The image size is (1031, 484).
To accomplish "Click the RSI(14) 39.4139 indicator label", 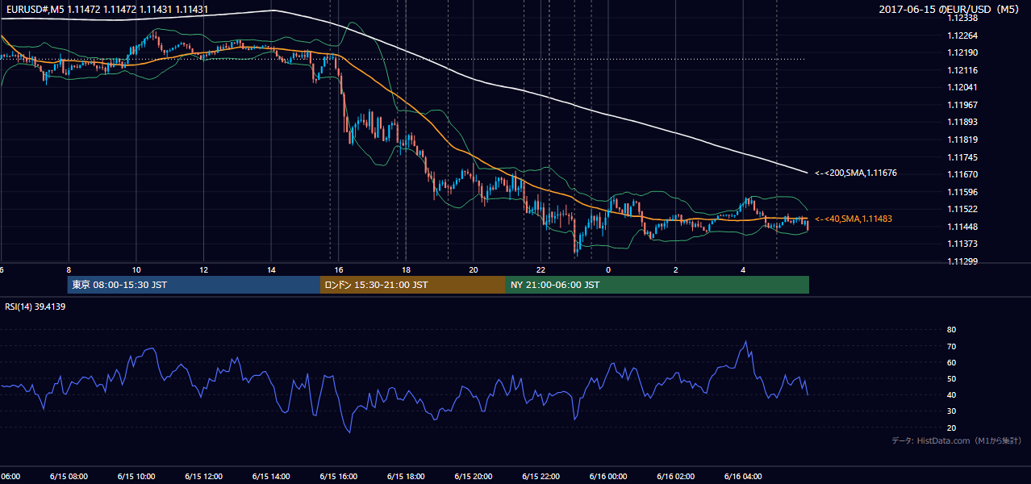I will 35,307.
